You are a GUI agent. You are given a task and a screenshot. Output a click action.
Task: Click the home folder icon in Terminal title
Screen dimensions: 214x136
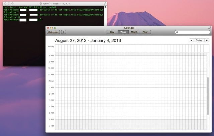(41, 3)
